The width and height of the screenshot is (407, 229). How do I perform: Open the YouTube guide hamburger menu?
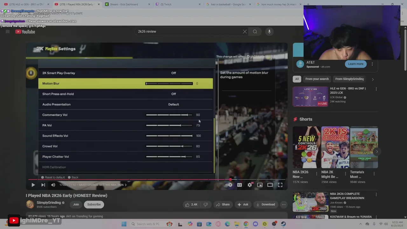(8, 31)
